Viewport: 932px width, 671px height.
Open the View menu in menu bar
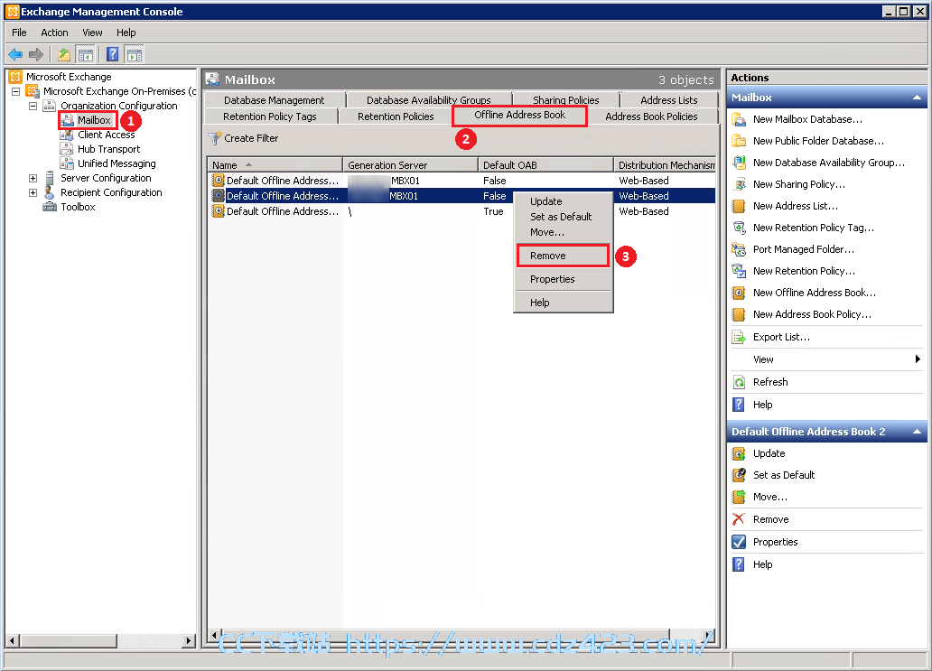pyautogui.click(x=92, y=33)
